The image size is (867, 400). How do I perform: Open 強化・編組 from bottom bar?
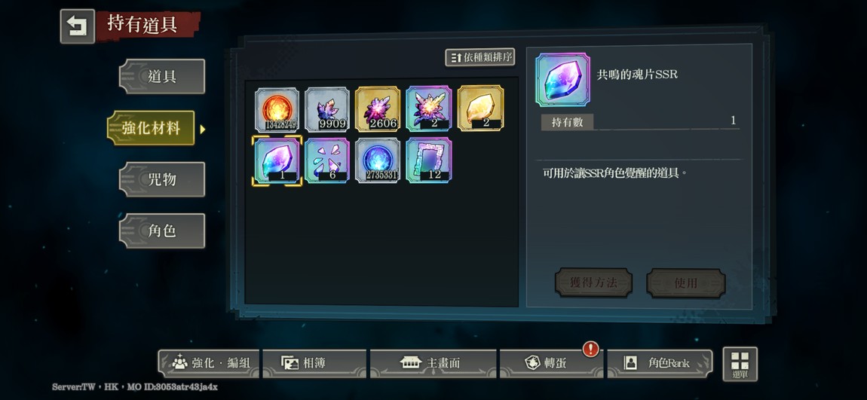[x=208, y=363]
